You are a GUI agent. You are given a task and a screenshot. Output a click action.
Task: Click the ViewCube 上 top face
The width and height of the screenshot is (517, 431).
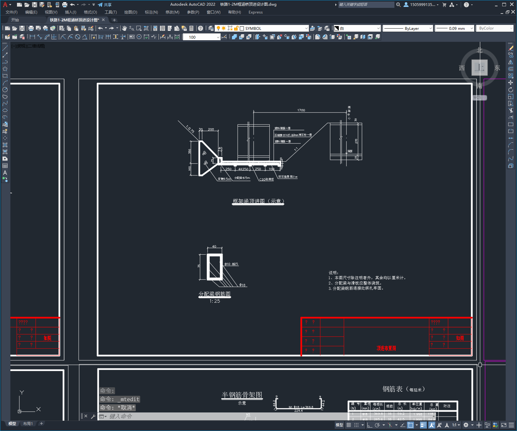point(480,67)
